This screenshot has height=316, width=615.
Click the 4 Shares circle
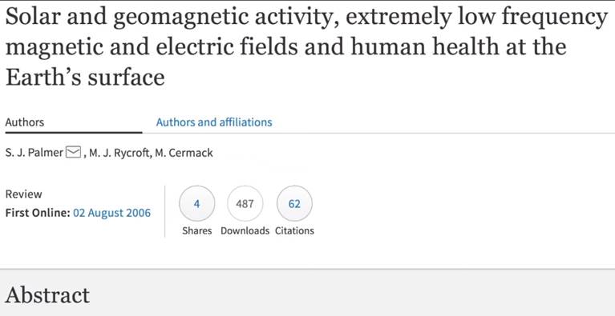[197, 203]
